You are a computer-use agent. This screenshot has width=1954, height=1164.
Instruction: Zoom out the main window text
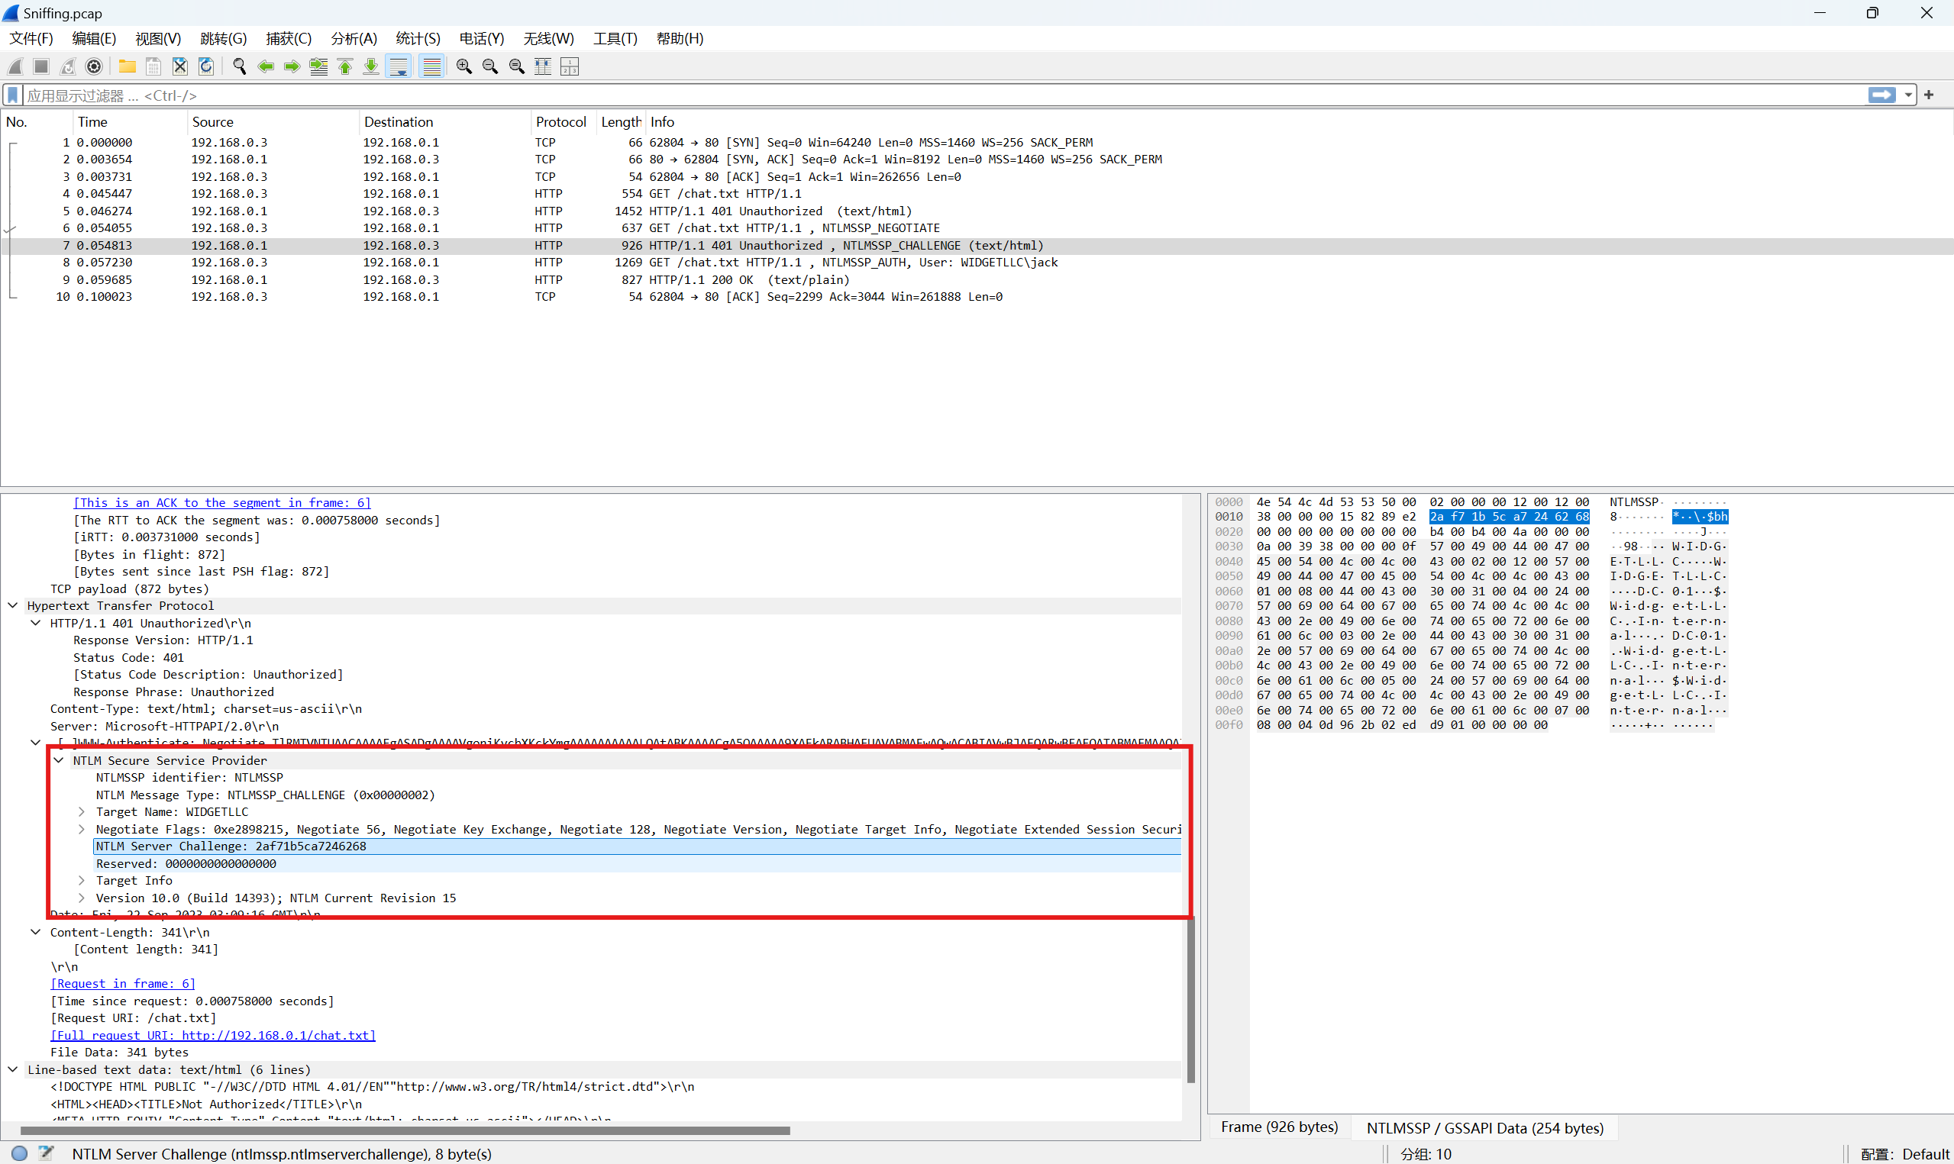click(490, 66)
